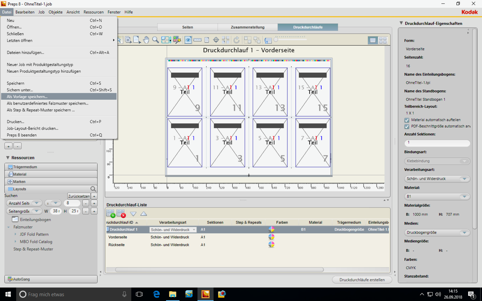Add a new press run with green plus

click(111, 214)
